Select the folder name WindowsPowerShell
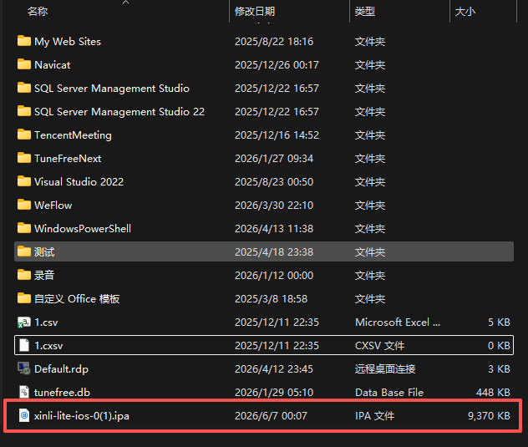Screen dimensions: 528x447 tap(83, 228)
